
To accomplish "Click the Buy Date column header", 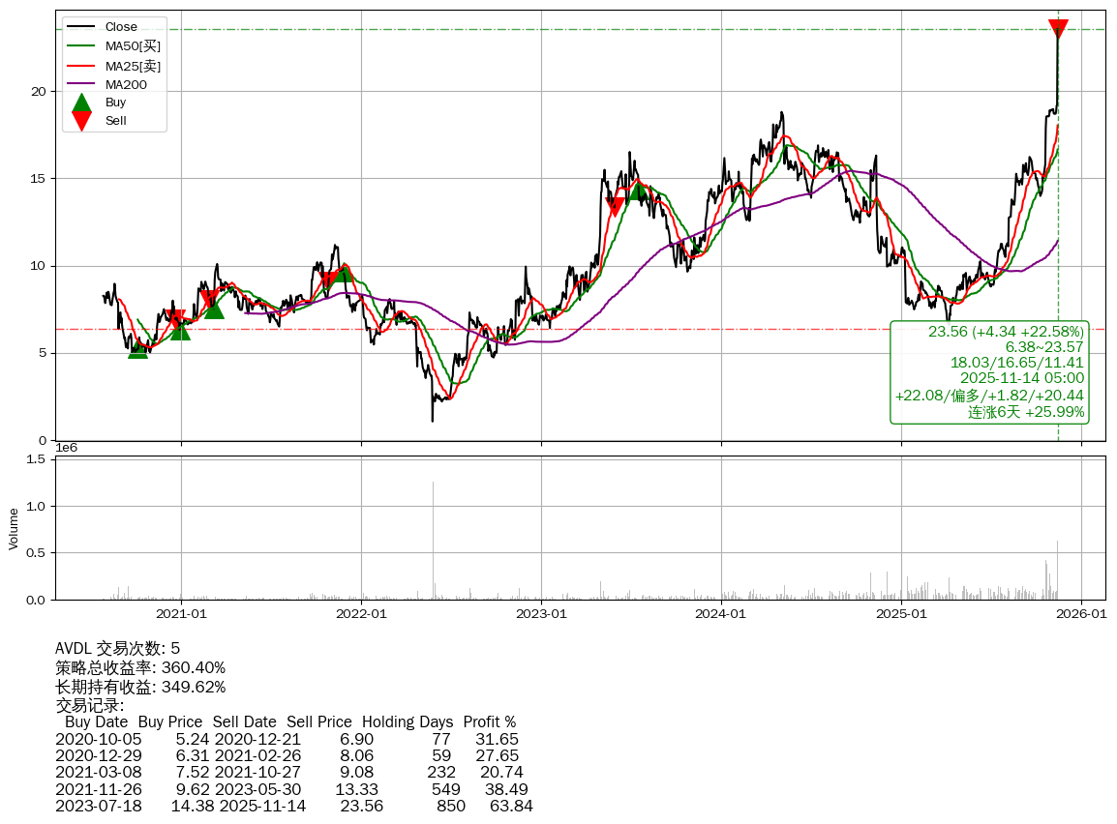I will [x=96, y=721].
